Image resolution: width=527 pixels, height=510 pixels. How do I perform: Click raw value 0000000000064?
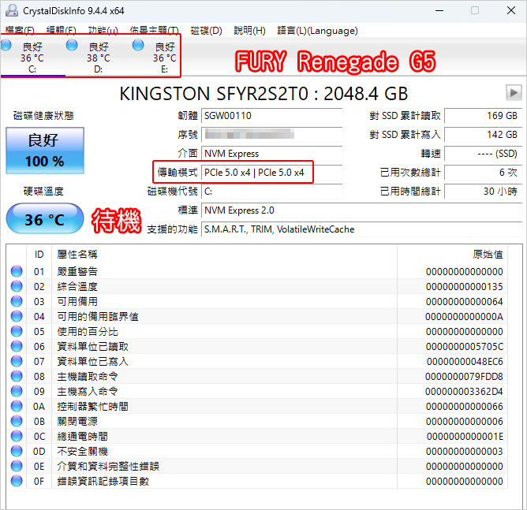(x=464, y=301)
